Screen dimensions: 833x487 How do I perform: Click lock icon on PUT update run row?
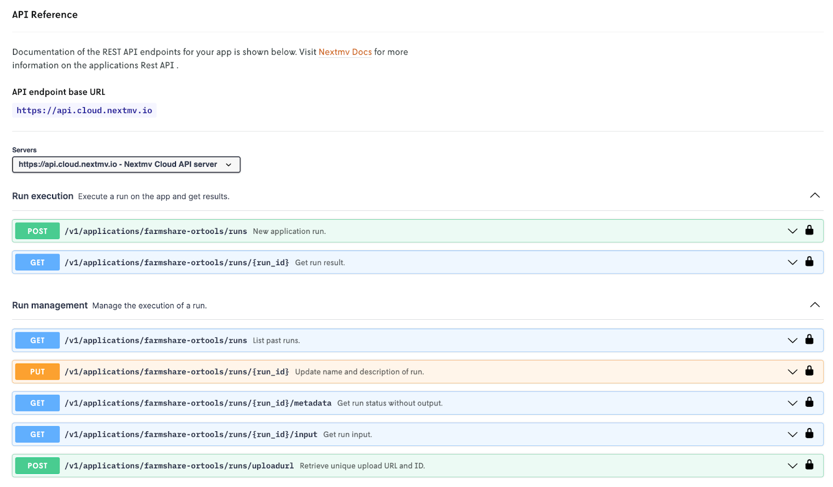(809, 371)
